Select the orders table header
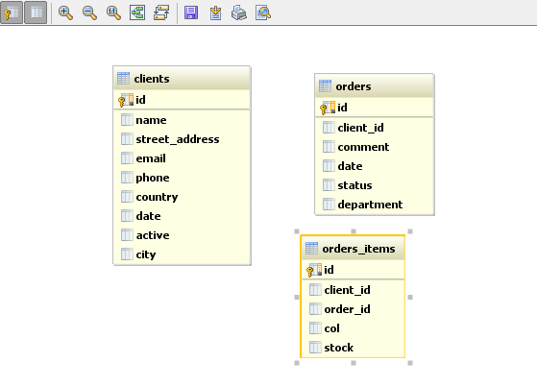537x387 pixels. pos(375,86)
